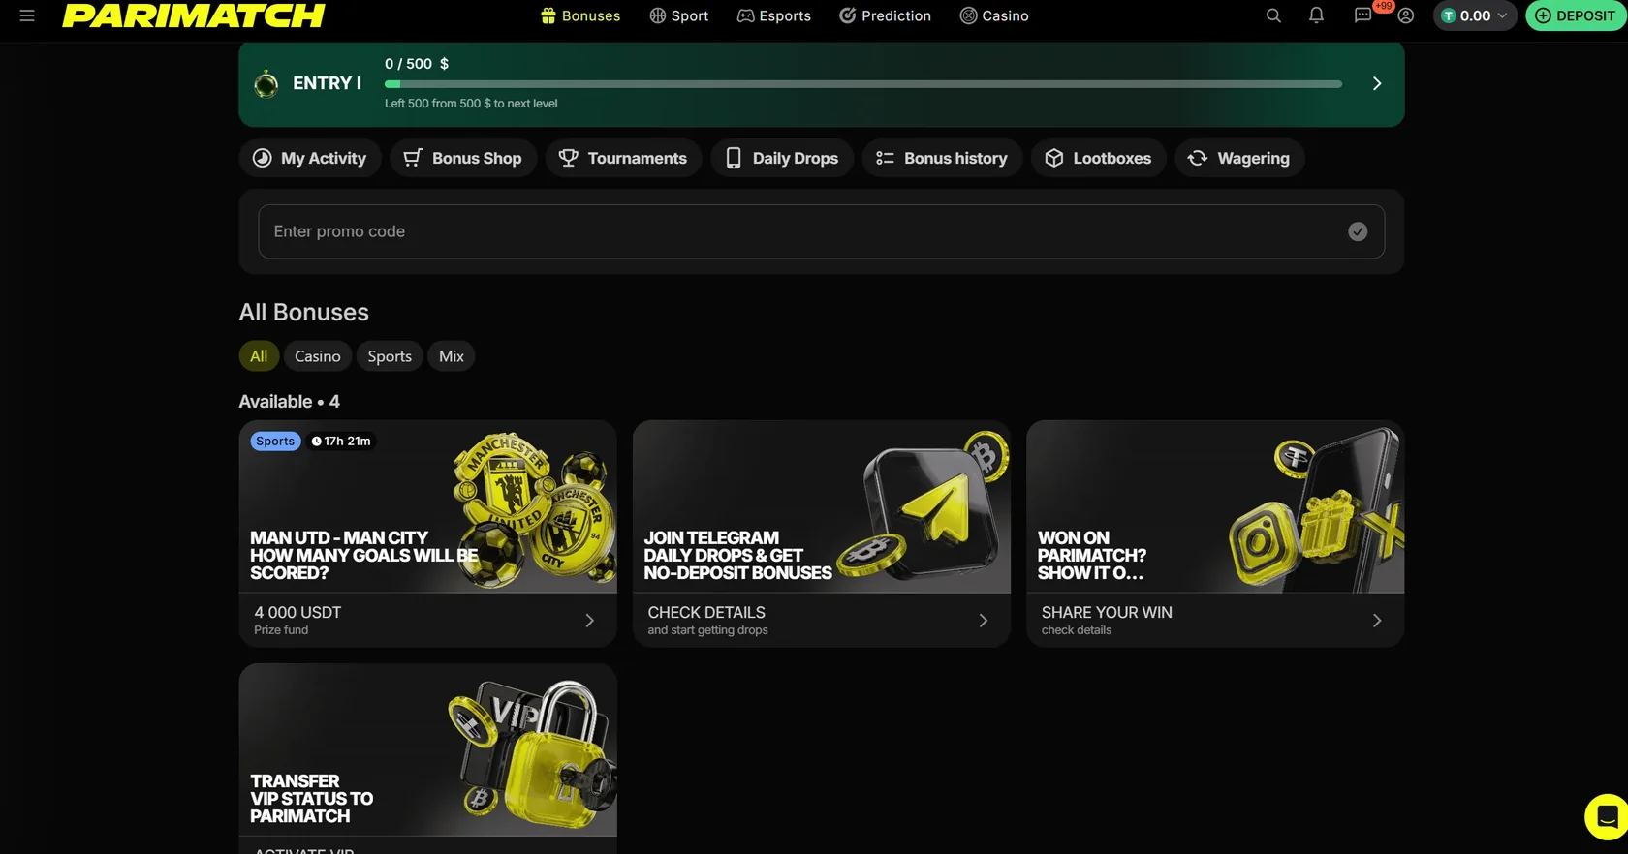Click the 17h 21m timer clock icon
Image resolution: width=1628 pixels, height=854 pixels.
pyautogui.click(x=316, y=442)
